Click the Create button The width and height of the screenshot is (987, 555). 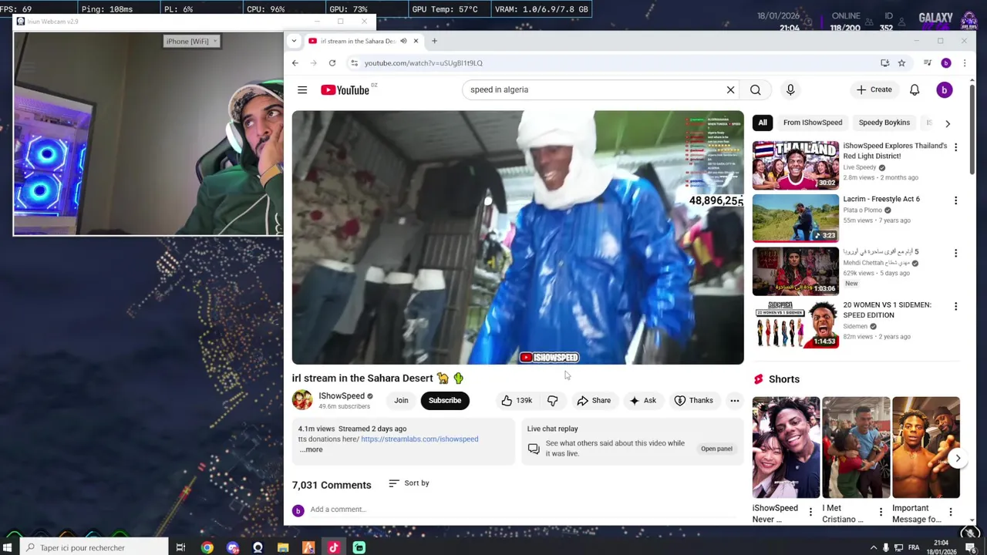[x=874, y=89]
